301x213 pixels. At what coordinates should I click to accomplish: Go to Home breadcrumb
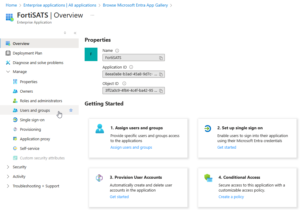(11, 5)
